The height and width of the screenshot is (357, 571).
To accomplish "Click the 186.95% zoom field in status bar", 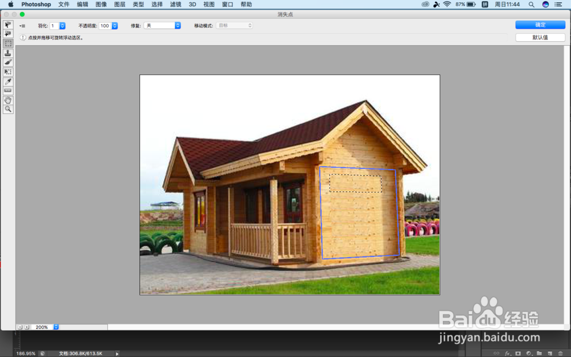I will [x=26, y=354].
